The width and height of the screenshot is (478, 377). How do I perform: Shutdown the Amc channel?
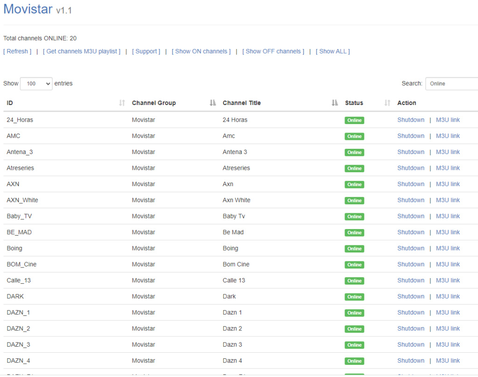pyautogui.click(x=411, y=136)
